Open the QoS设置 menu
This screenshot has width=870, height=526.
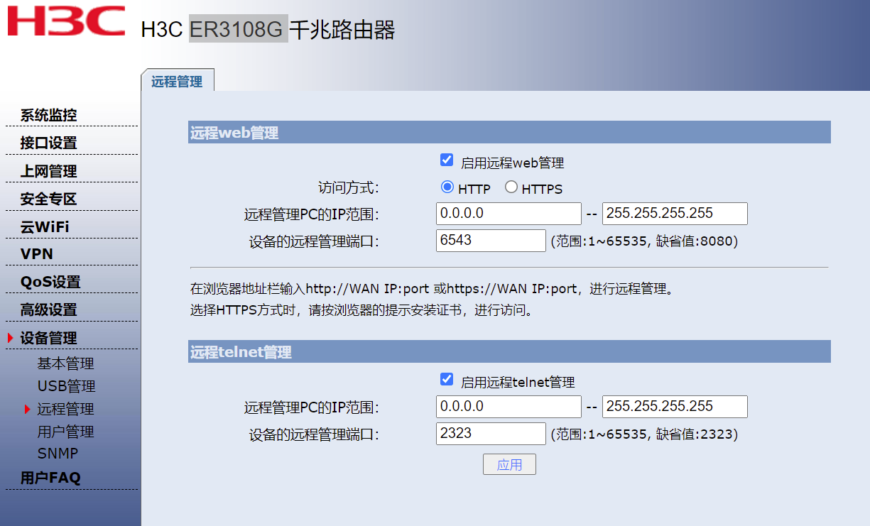[x=50, y=282]
